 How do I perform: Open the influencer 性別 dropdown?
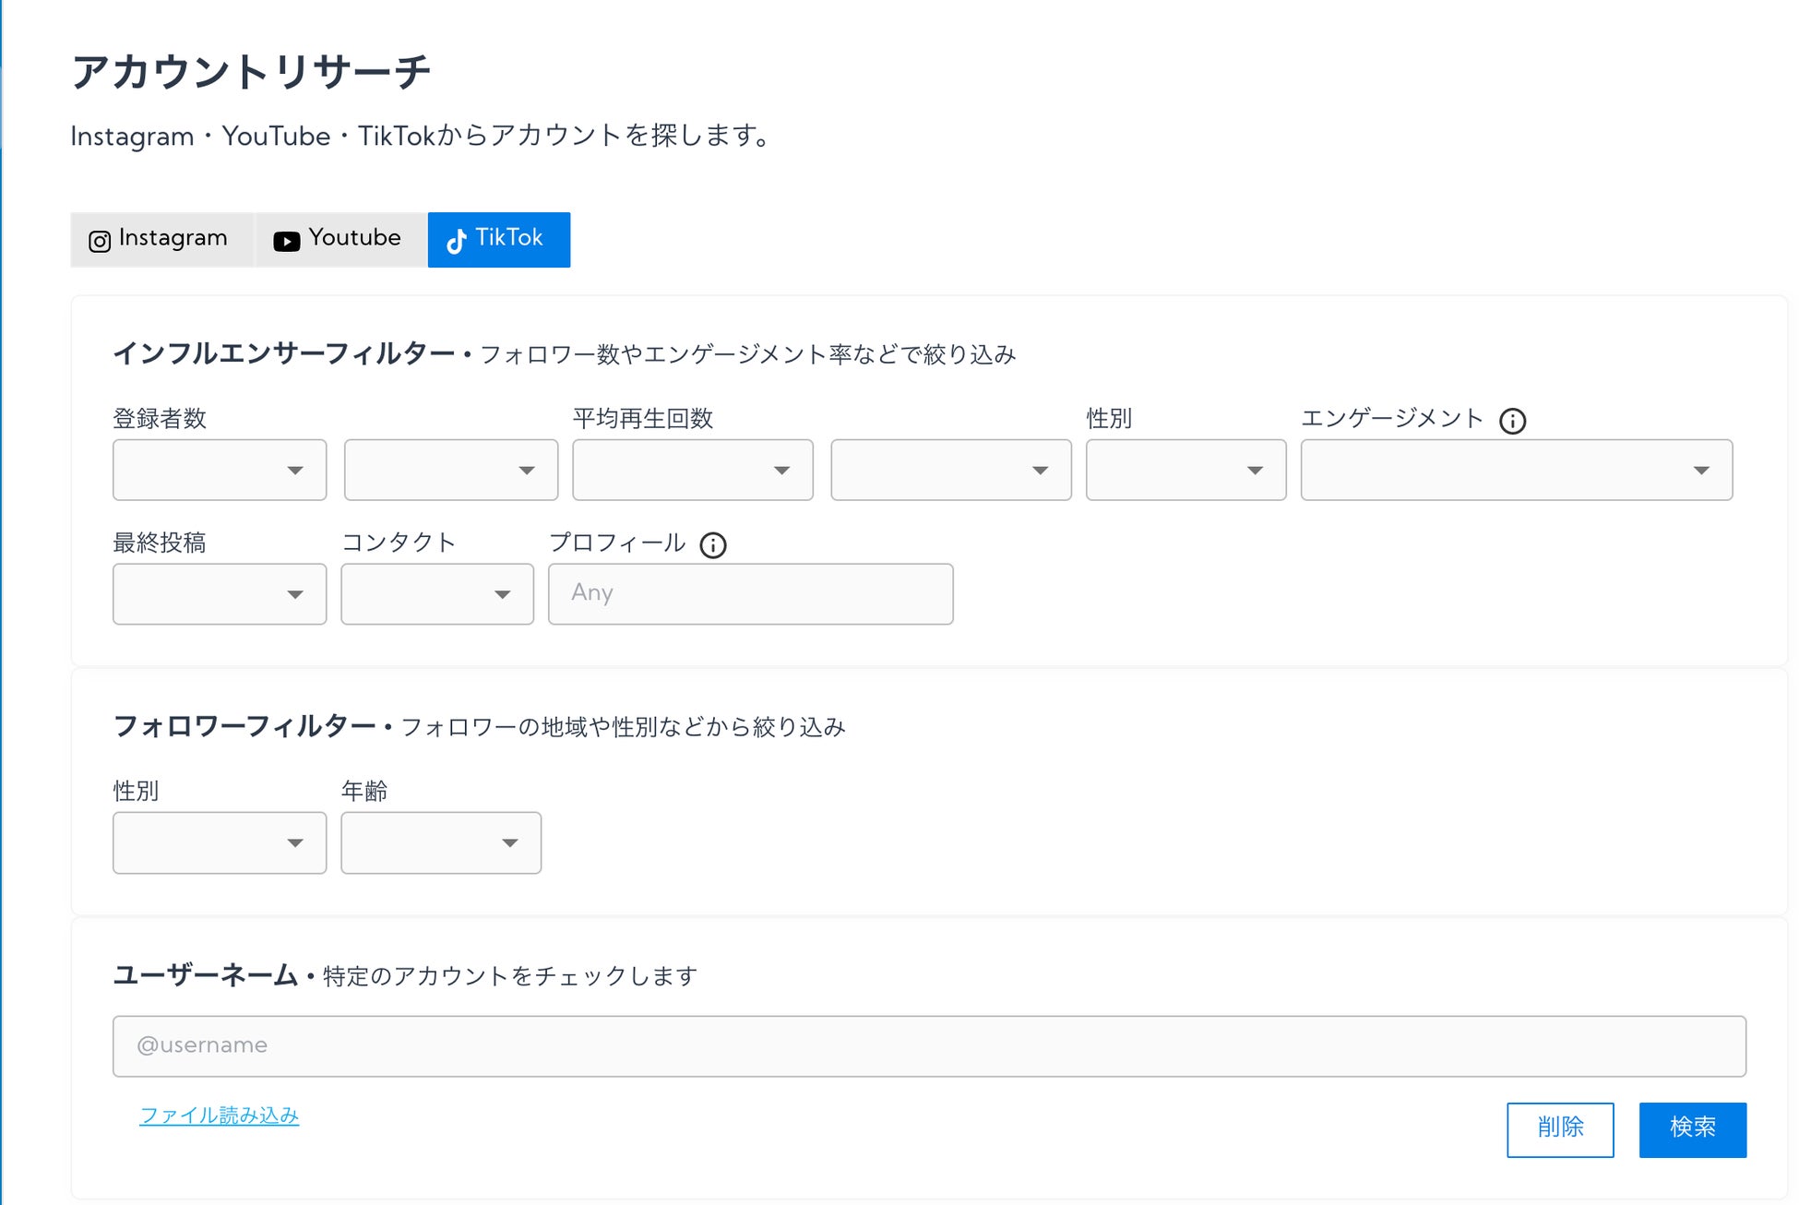1185,470
